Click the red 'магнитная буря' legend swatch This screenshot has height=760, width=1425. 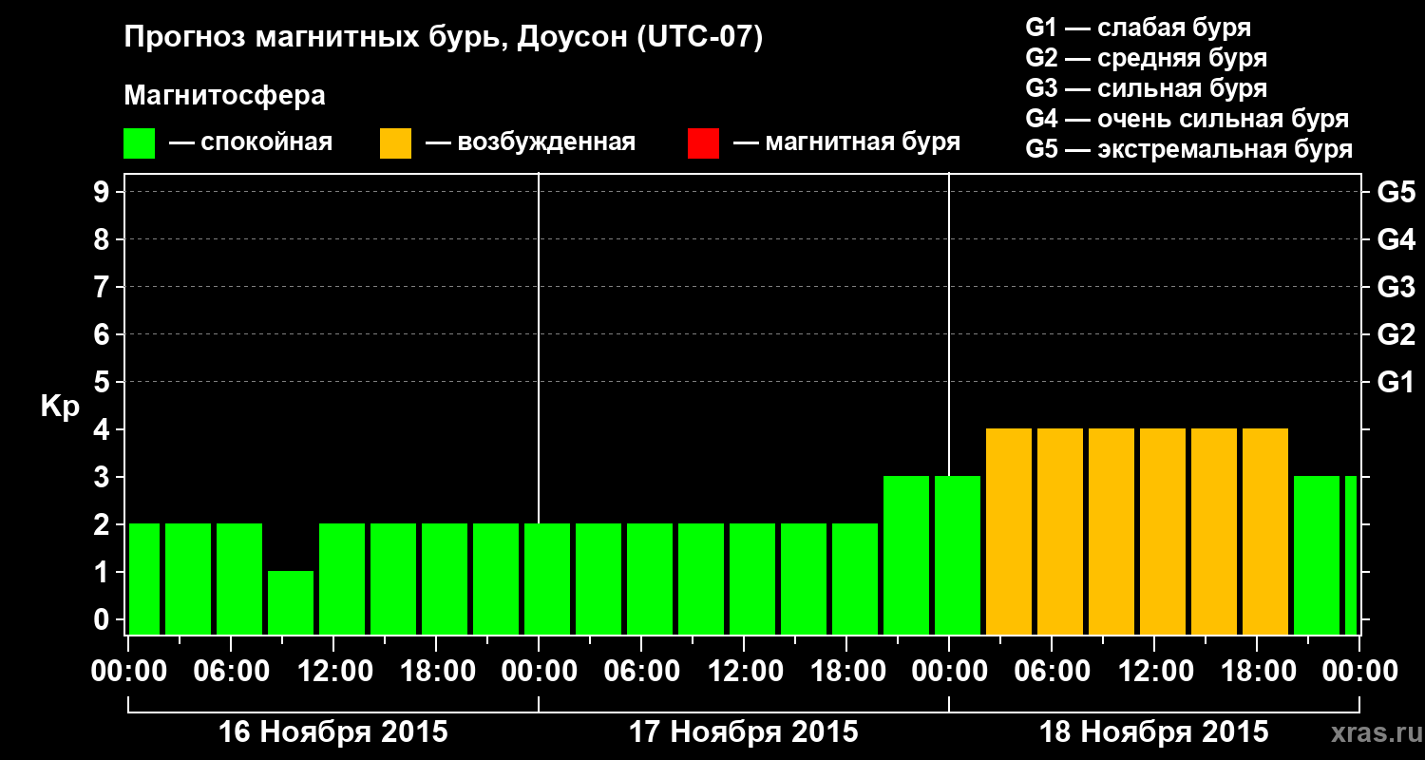(703, 143)
